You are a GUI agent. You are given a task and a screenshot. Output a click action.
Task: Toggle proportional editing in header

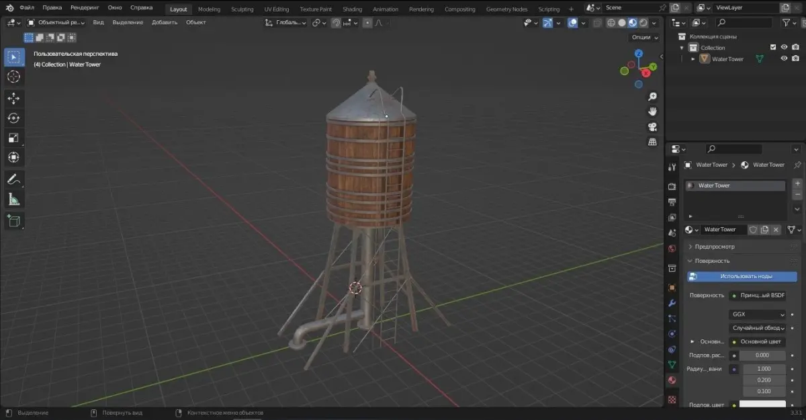click(x=367, y=22)
